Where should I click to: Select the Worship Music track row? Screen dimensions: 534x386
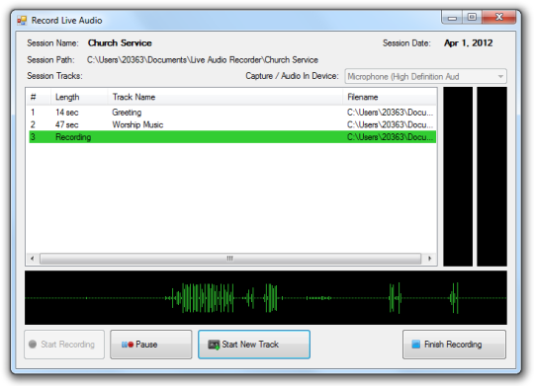coord(232,124)
